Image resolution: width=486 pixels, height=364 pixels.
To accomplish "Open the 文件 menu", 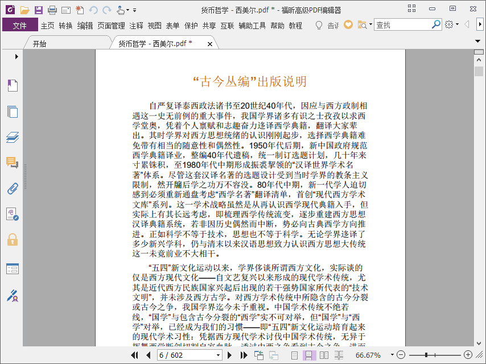I will tap(20, 26).
